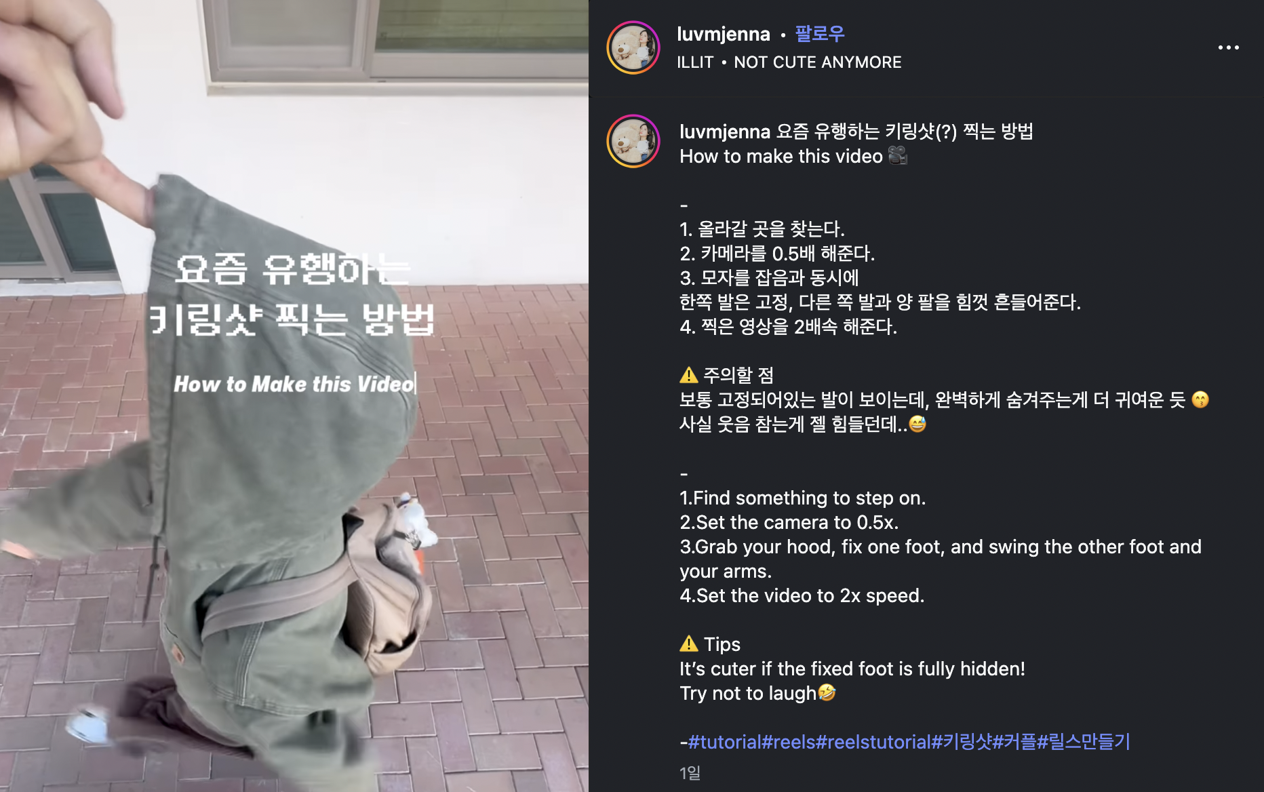This screenshot has height=792, width=1264.
Task: Click the warning icon beside Tips
Action: [688, 643]
